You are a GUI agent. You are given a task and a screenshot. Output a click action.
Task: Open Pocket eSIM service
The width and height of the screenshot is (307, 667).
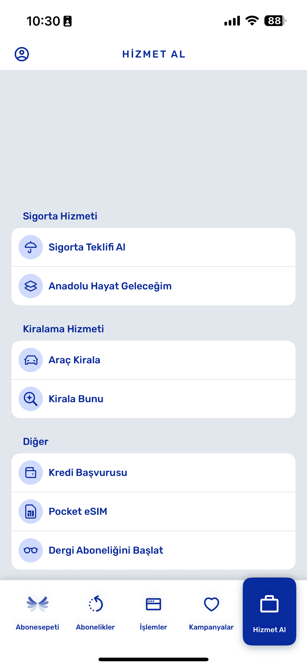click(x=78, y=511)
